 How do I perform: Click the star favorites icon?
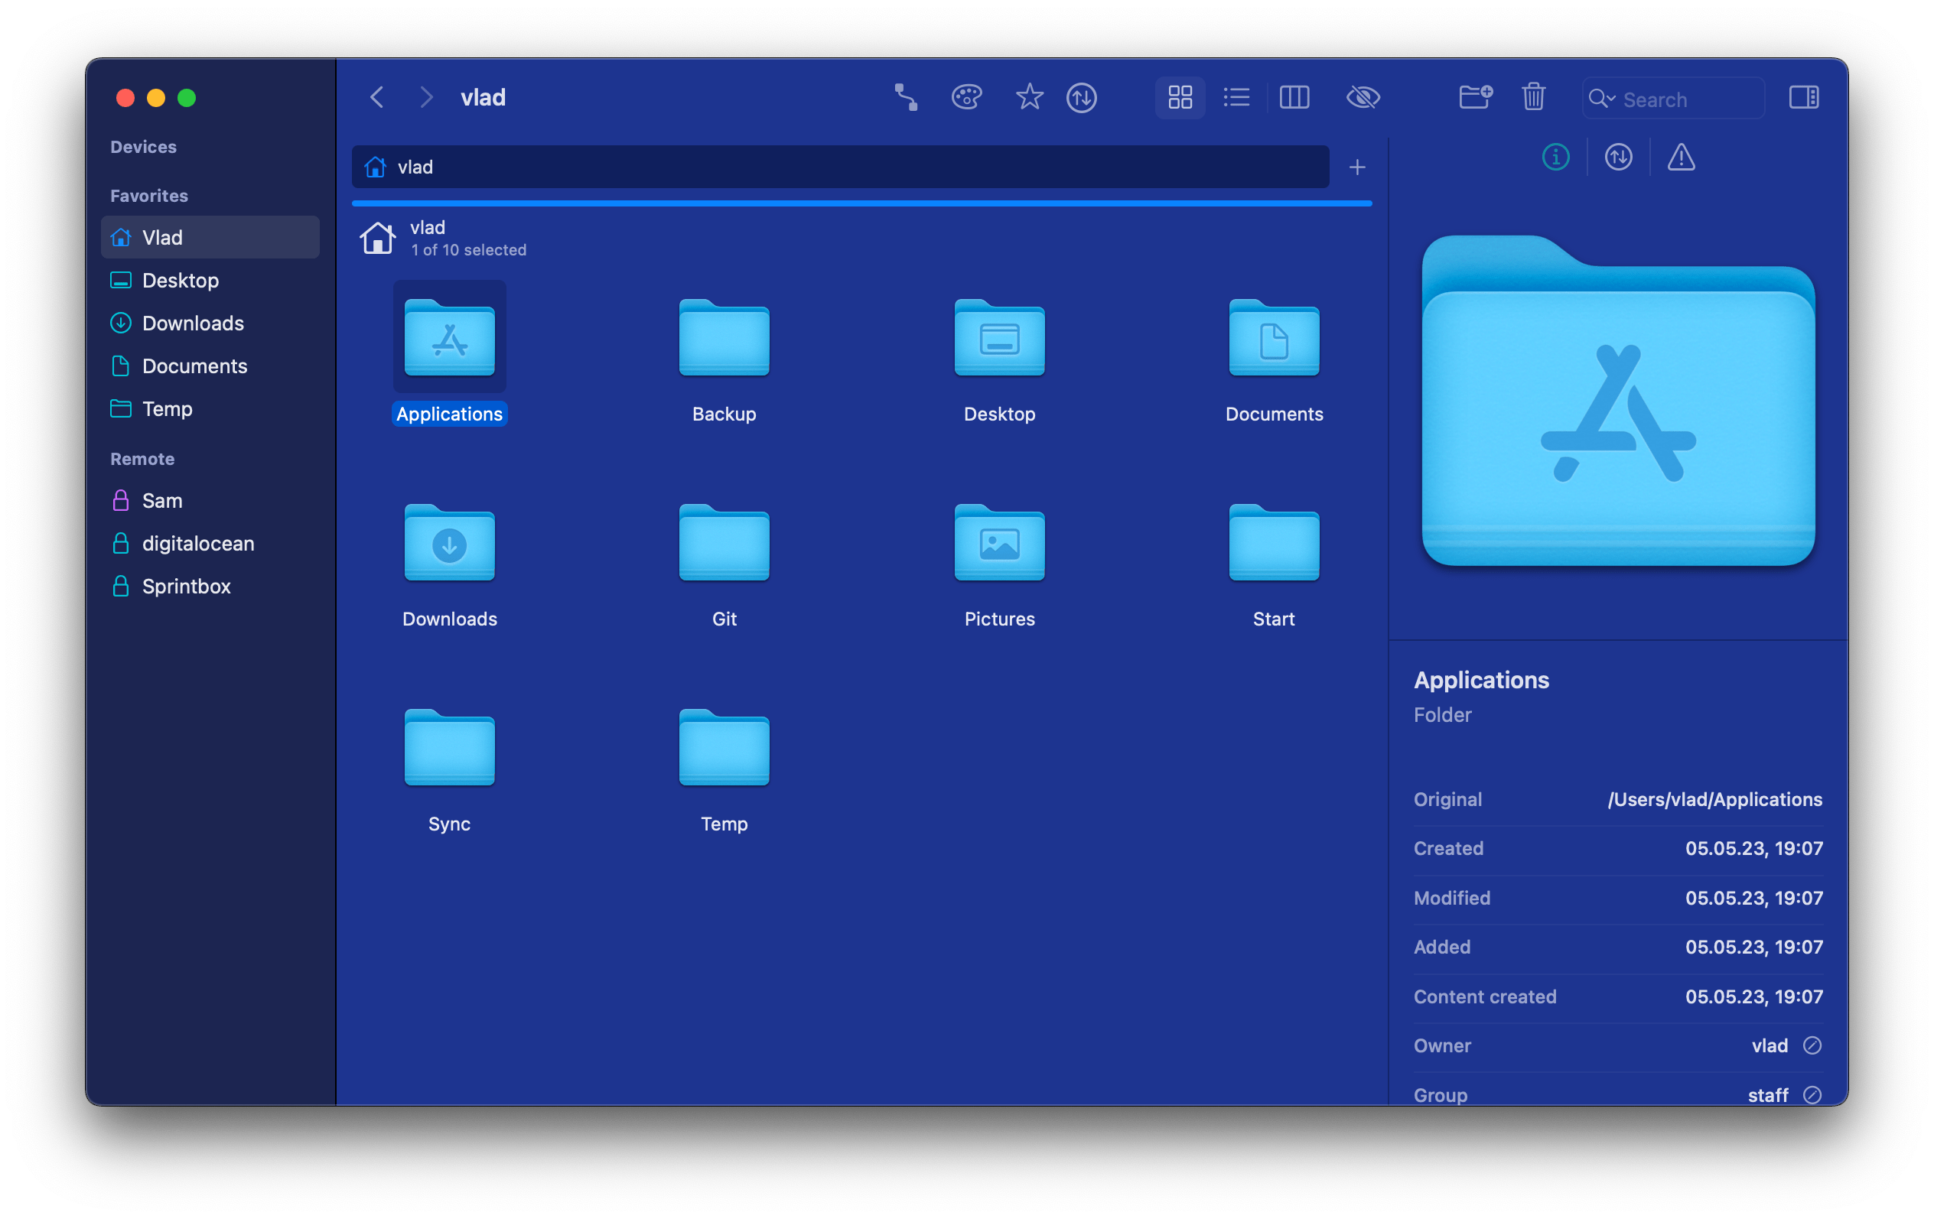(1029, 98)
